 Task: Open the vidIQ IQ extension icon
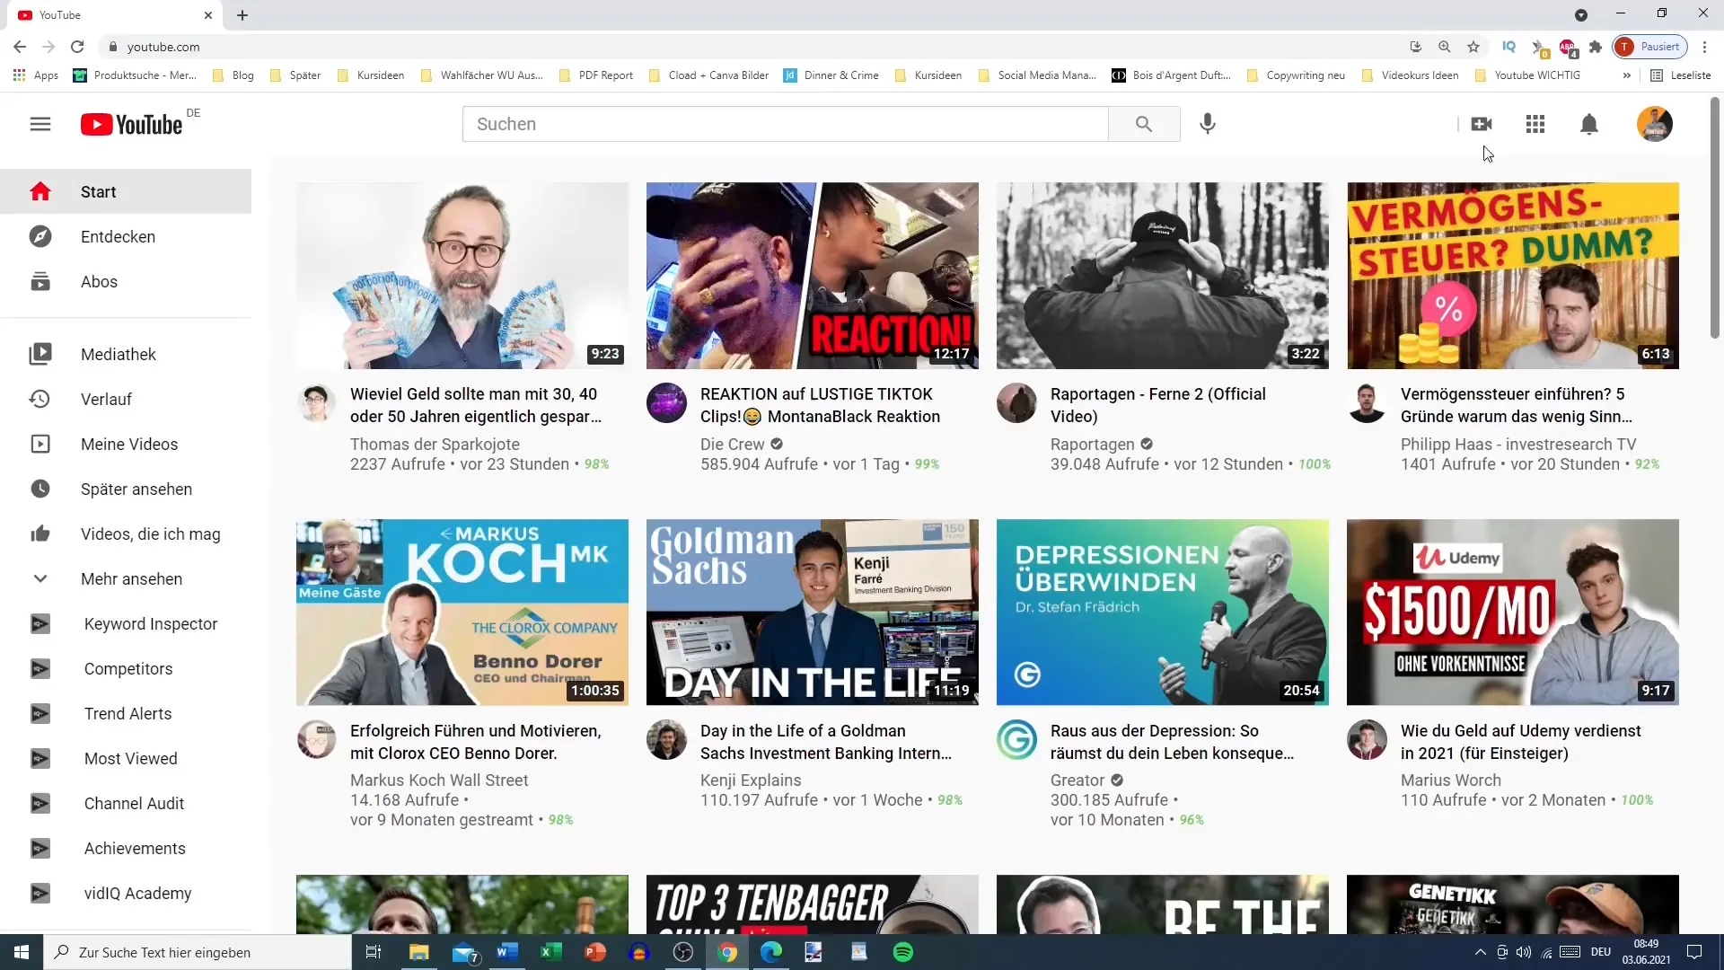pyautogui.click(x=1509, y=47)
